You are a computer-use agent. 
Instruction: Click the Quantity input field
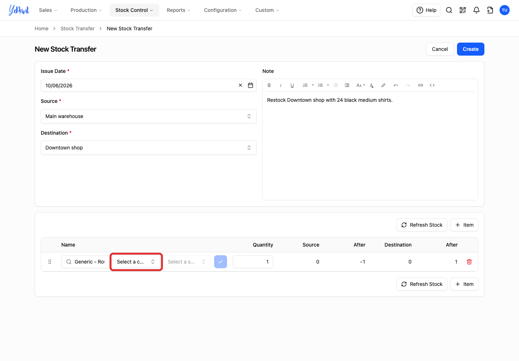[253, 262]
